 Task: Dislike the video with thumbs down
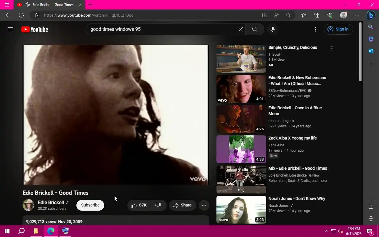coord(158,205)
